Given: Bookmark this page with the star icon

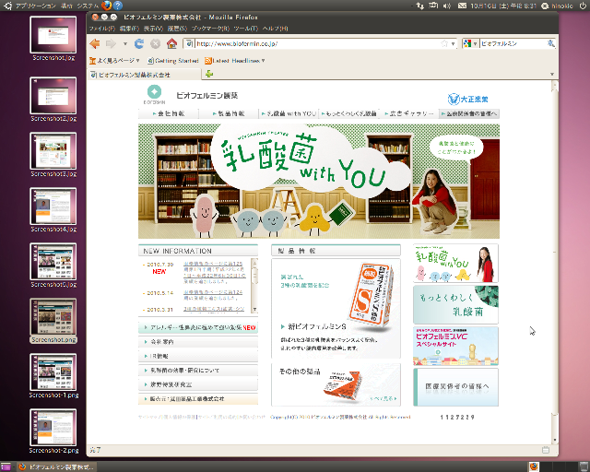Looking at the screenshot, I should pyautogui.click(x=444, y=43).
